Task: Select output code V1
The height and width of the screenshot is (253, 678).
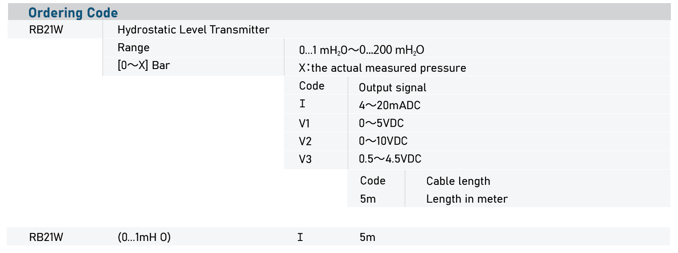Action: [x=305, y=123]
